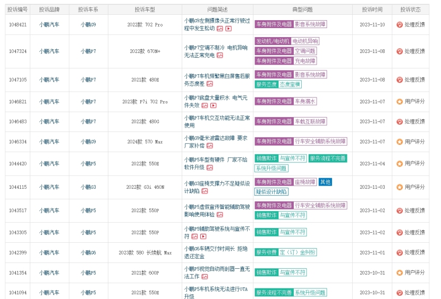
Task: Click 电动机异响 tag in row 1047324
Action: (x=305, y=41)
